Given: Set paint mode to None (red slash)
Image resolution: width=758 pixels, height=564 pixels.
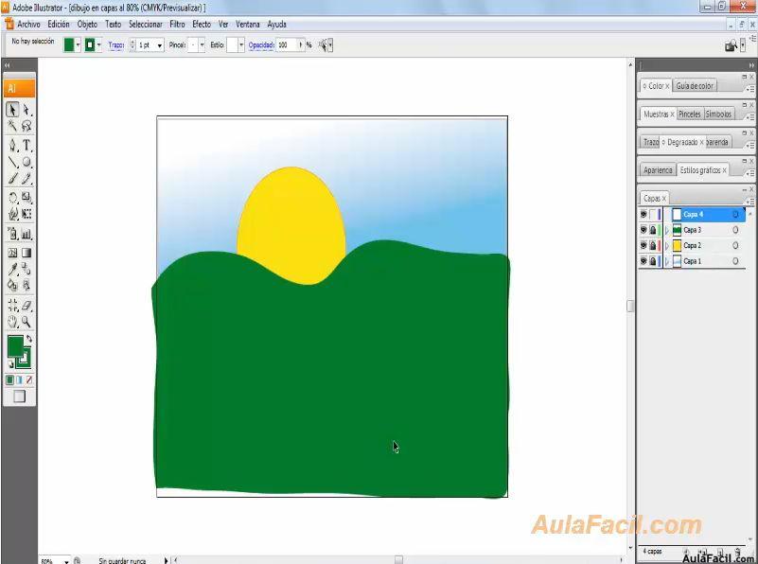Looking at the screenshot, I should point(29,379).
